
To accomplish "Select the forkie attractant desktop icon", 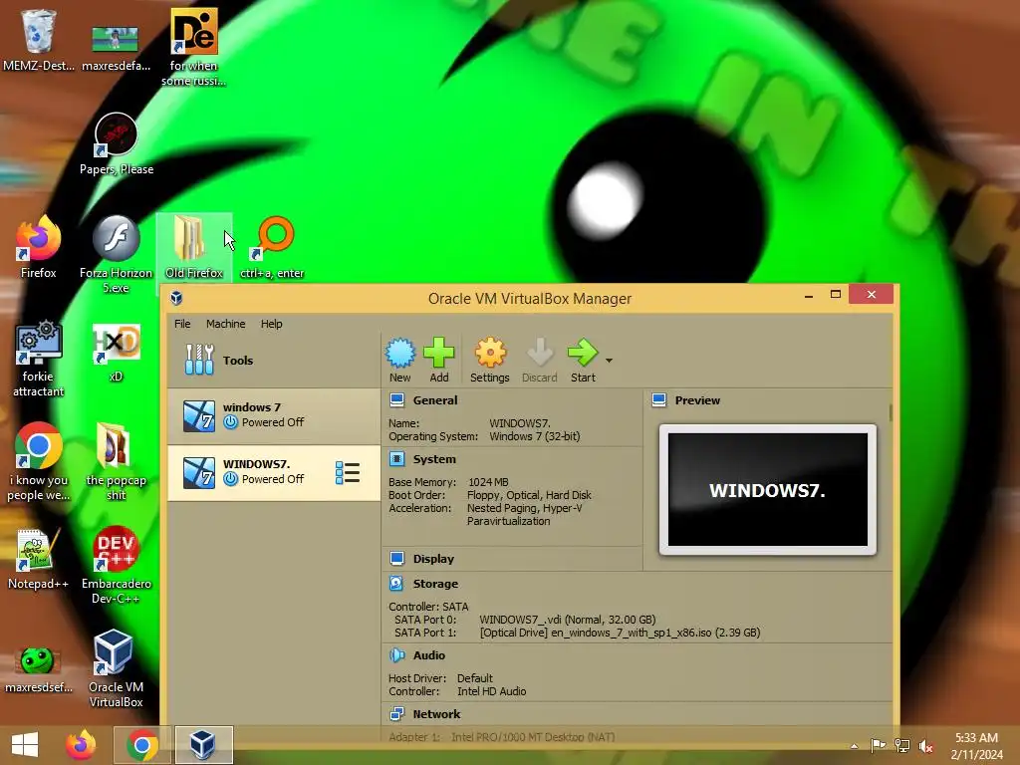I will click(39, 358).
